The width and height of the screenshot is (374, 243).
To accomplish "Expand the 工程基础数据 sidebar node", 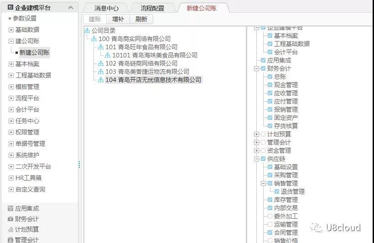I will click(x=11, y=75).
